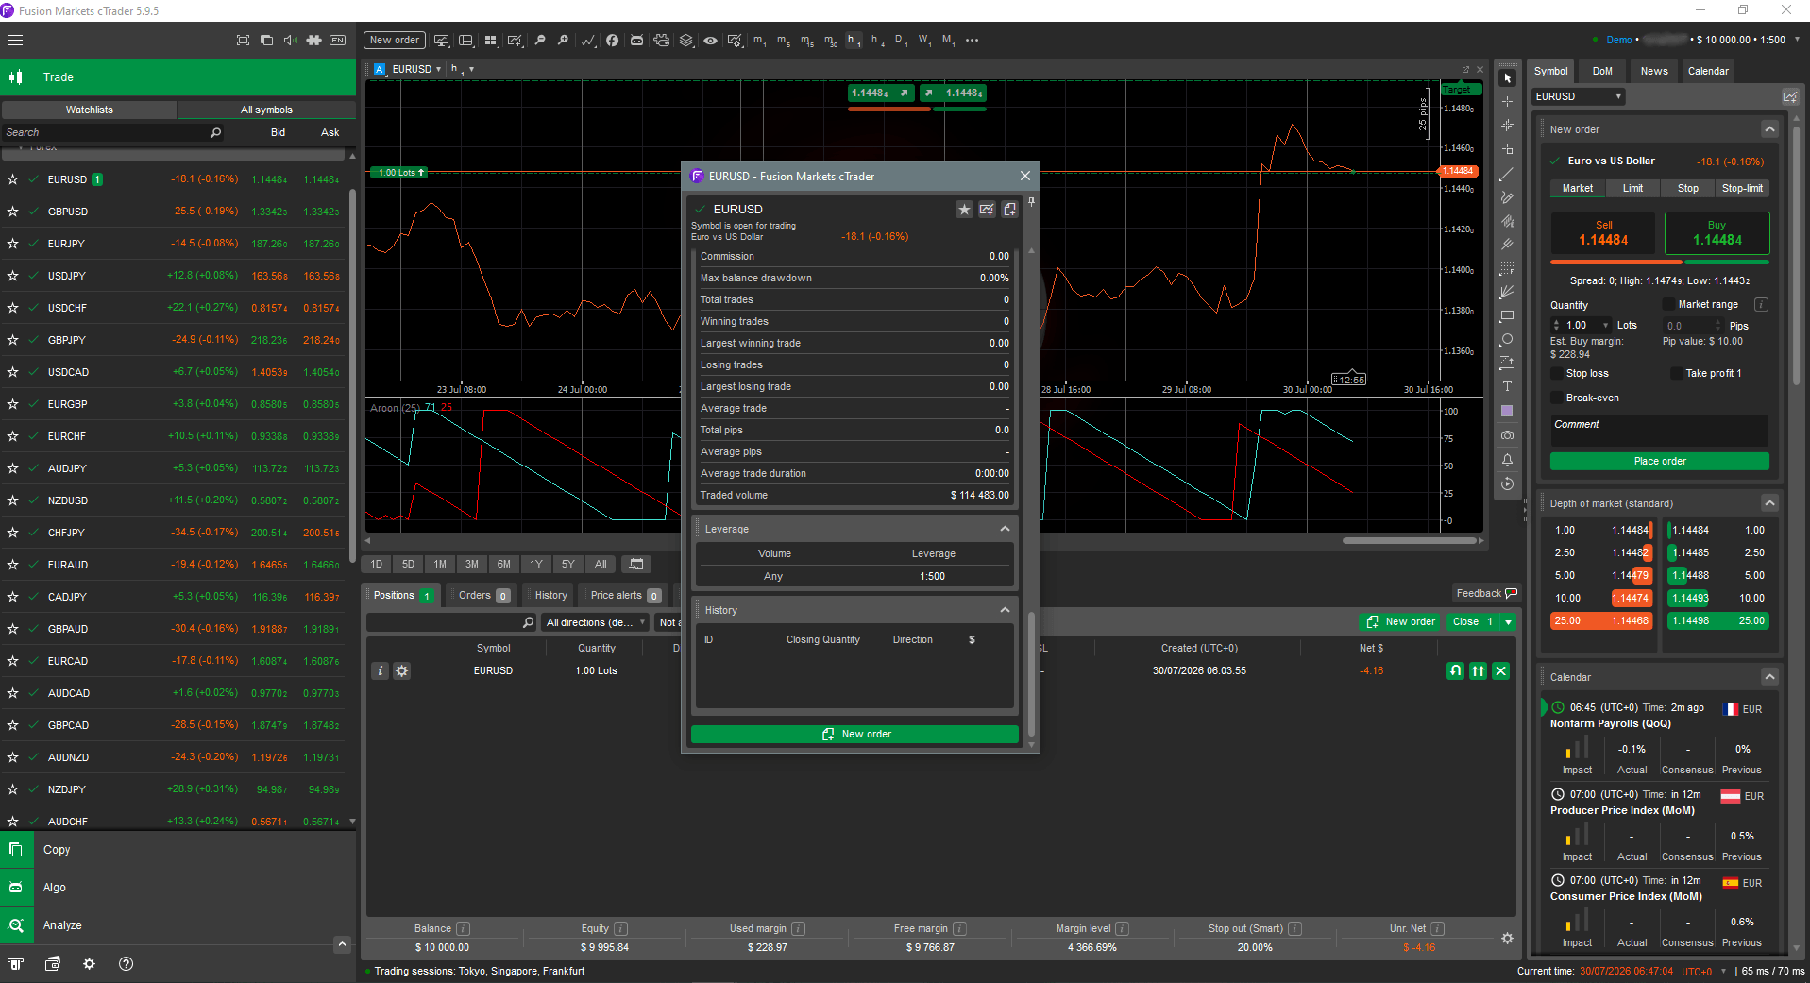Open the market replay icon
Image resolution: width=1810 pixels, height=983 pixels.
coord(1507,483)
